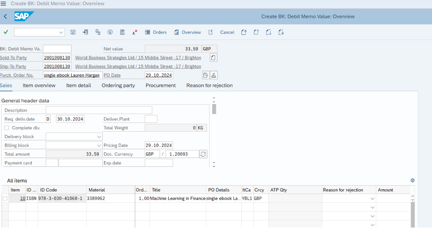
Task: Click the Purchase order field single ebook Lauren Hargan
Action: click(x=73, y=75)
